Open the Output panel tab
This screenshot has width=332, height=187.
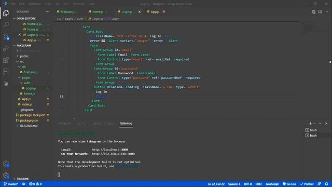click(x=82, y=124)
